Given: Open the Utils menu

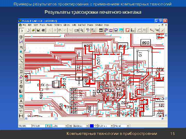Looking at the screenshot, I should 74,25.
